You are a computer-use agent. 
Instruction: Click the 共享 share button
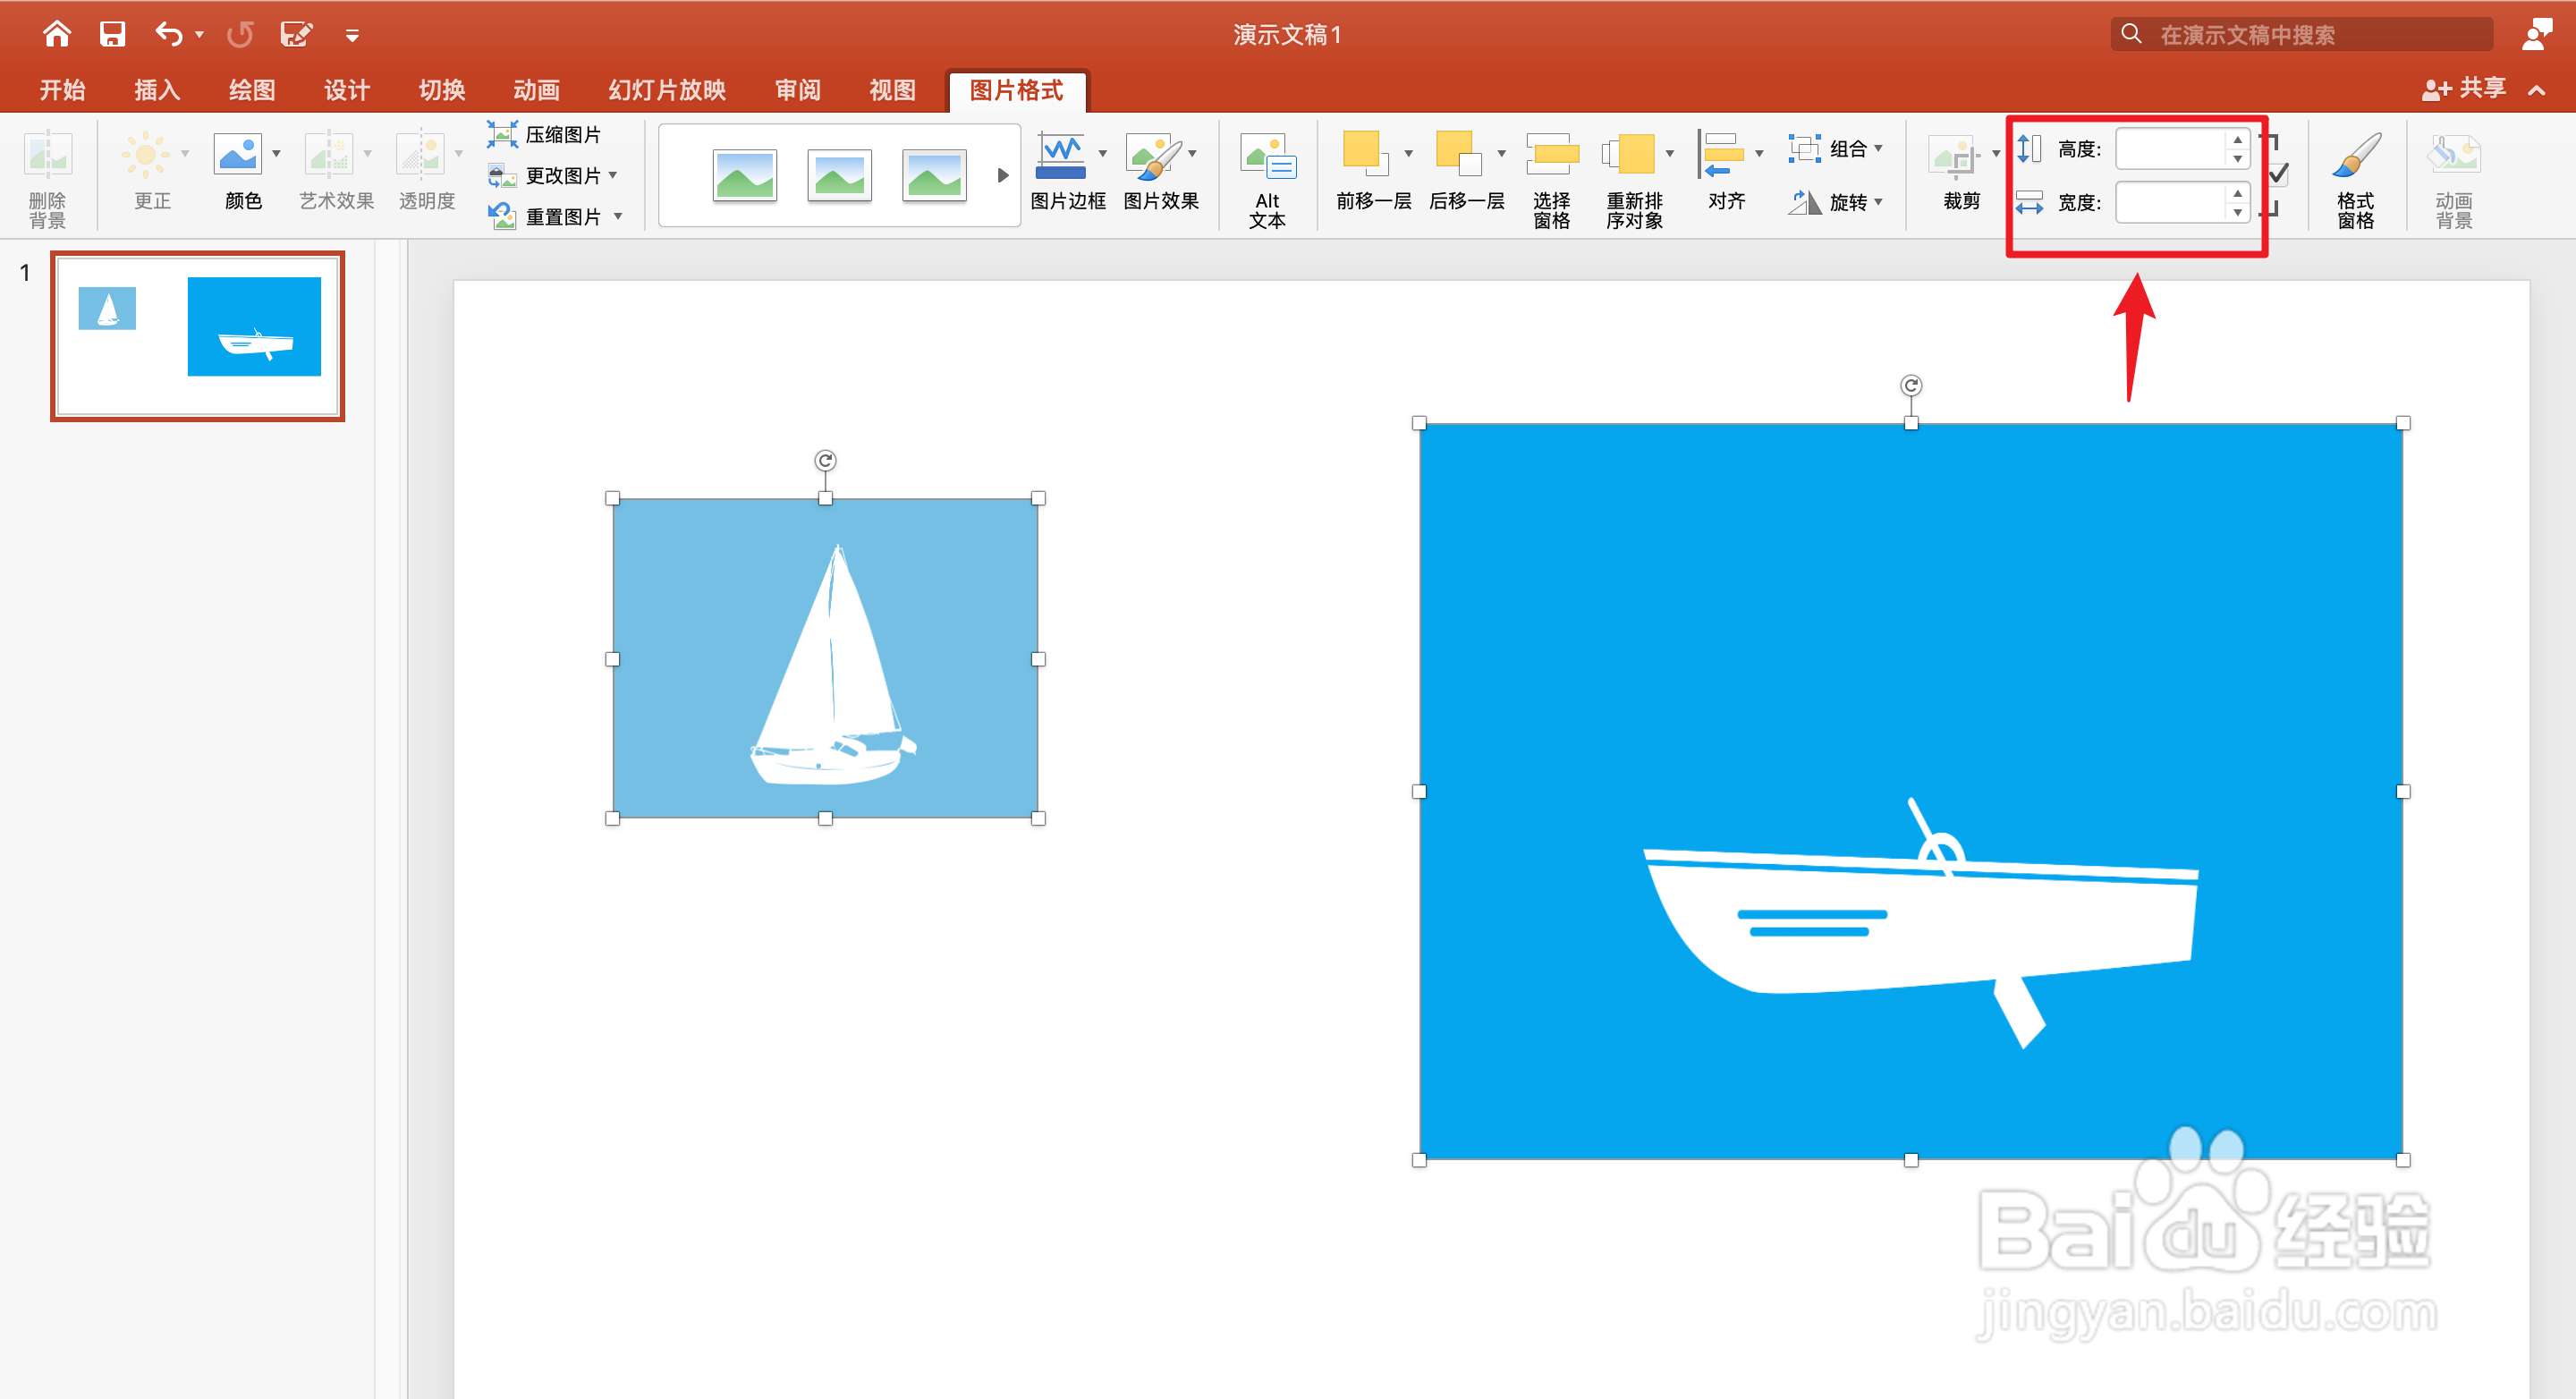click(2464, 89)
